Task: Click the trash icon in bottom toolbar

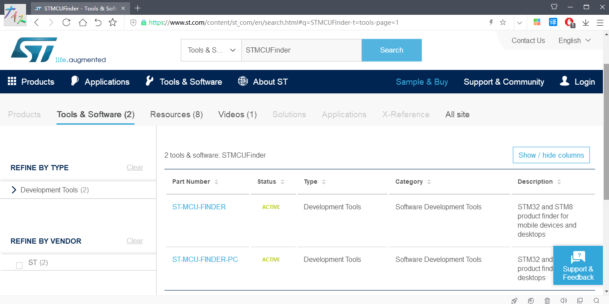Action: tap(547, 301)
